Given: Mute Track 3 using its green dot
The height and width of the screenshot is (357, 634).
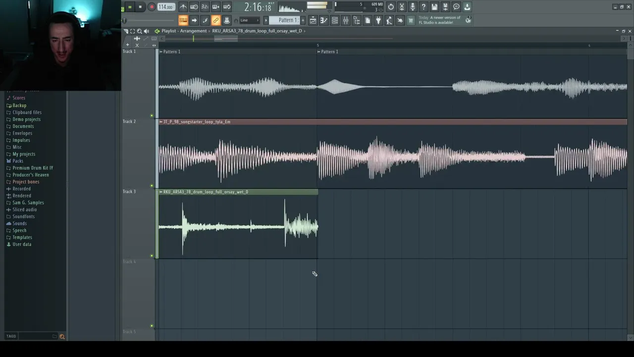Looking at the screenshot, I should [x=152, y=256].
